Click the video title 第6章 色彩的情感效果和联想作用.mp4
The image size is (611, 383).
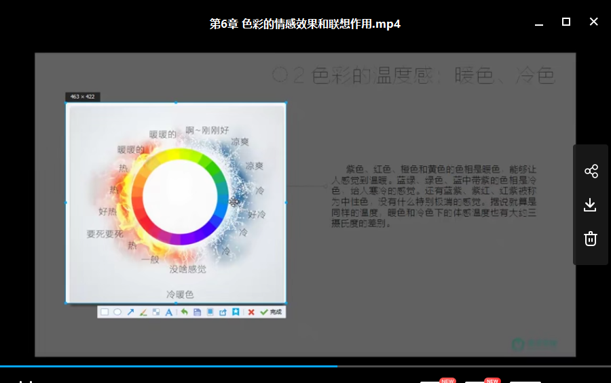pyautogui.click(x=305, y=24)
